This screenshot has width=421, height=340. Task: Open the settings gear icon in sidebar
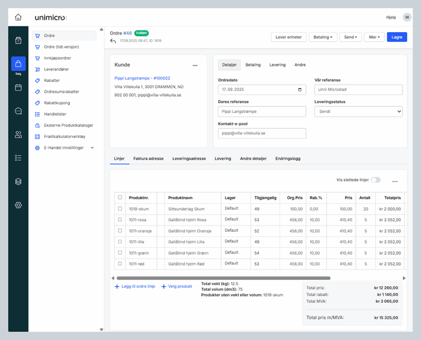point(18,205)
